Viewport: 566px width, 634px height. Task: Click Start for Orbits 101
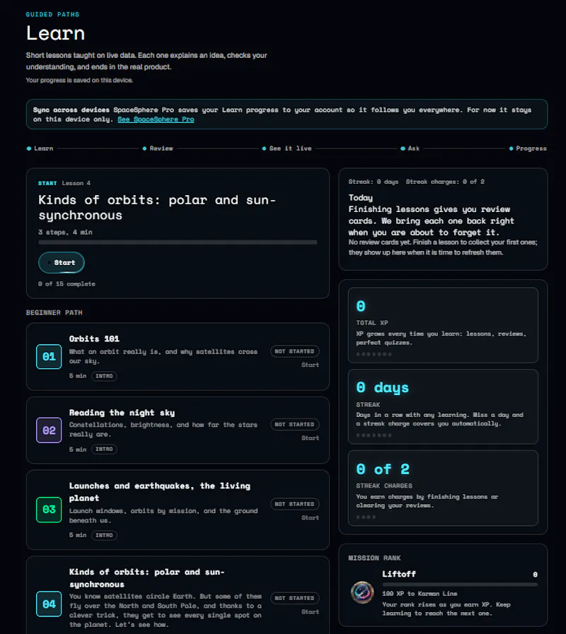click(x=310, y=365)
